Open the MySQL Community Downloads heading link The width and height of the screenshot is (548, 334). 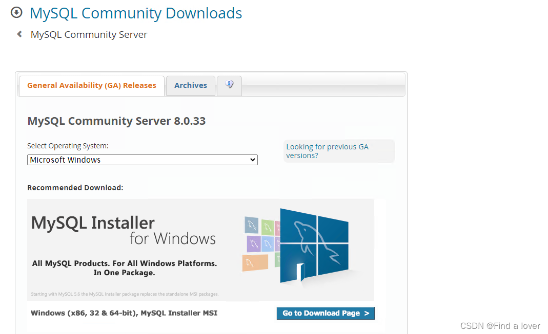click(136, 13)
